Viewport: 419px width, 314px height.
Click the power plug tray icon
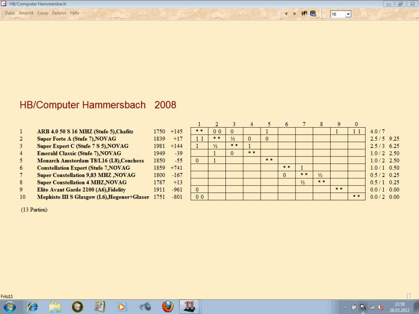tap(354, 307)
